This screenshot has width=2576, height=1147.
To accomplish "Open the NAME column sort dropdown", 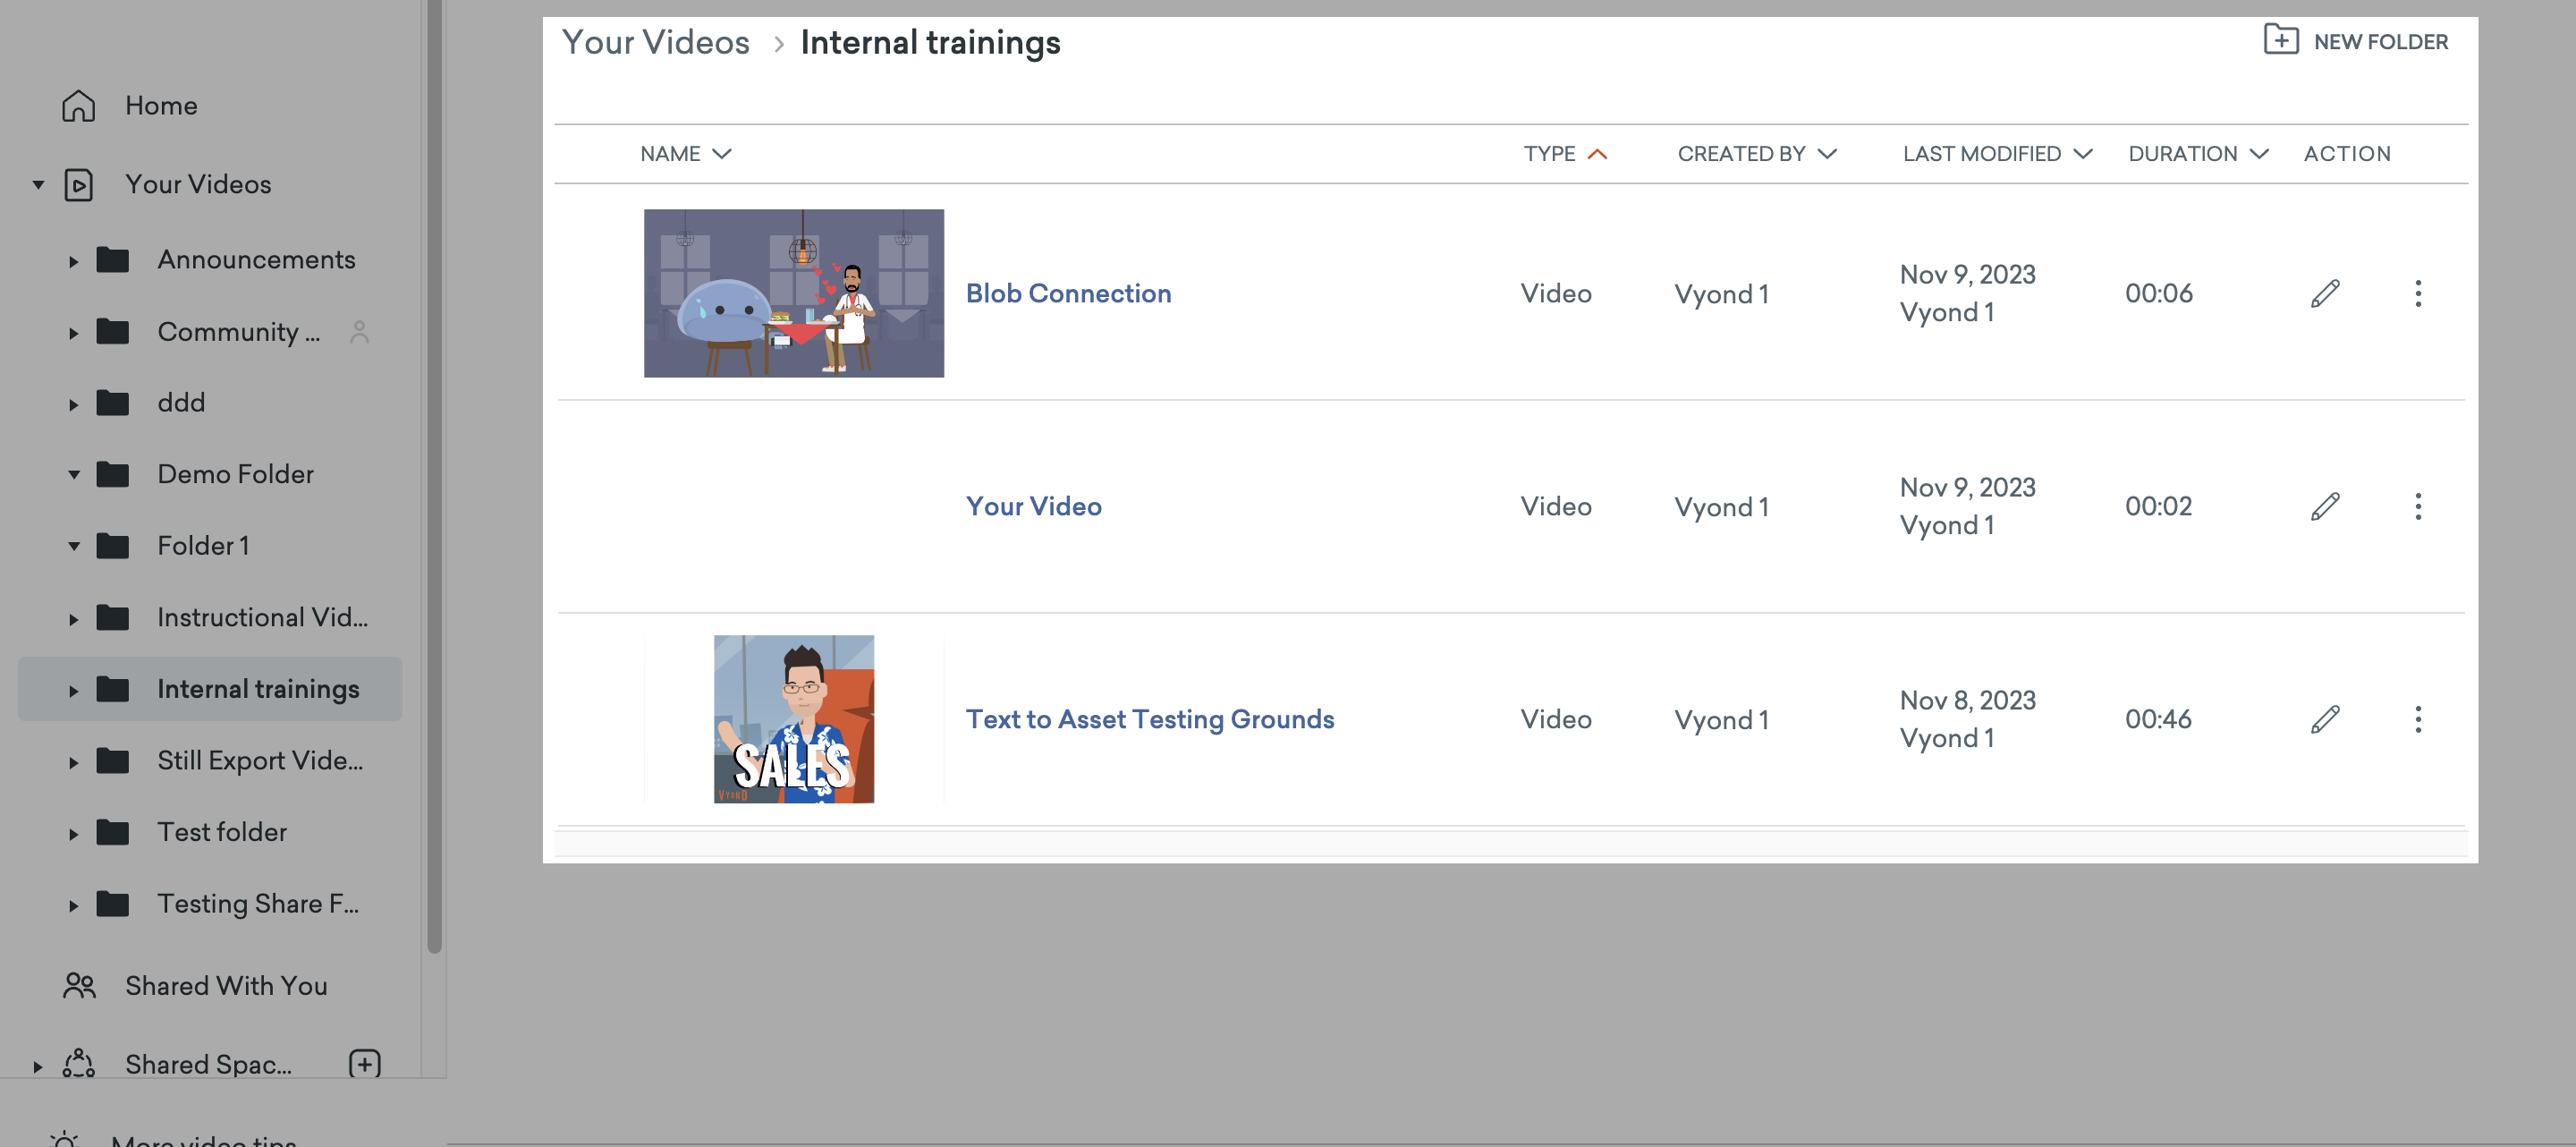I will pos(722,153).
